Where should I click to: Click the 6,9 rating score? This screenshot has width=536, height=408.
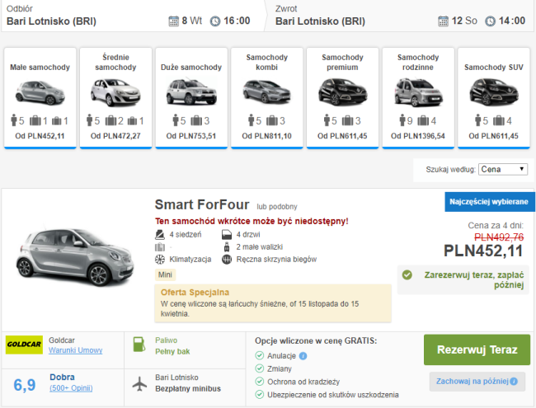click(x=24, y=385)
